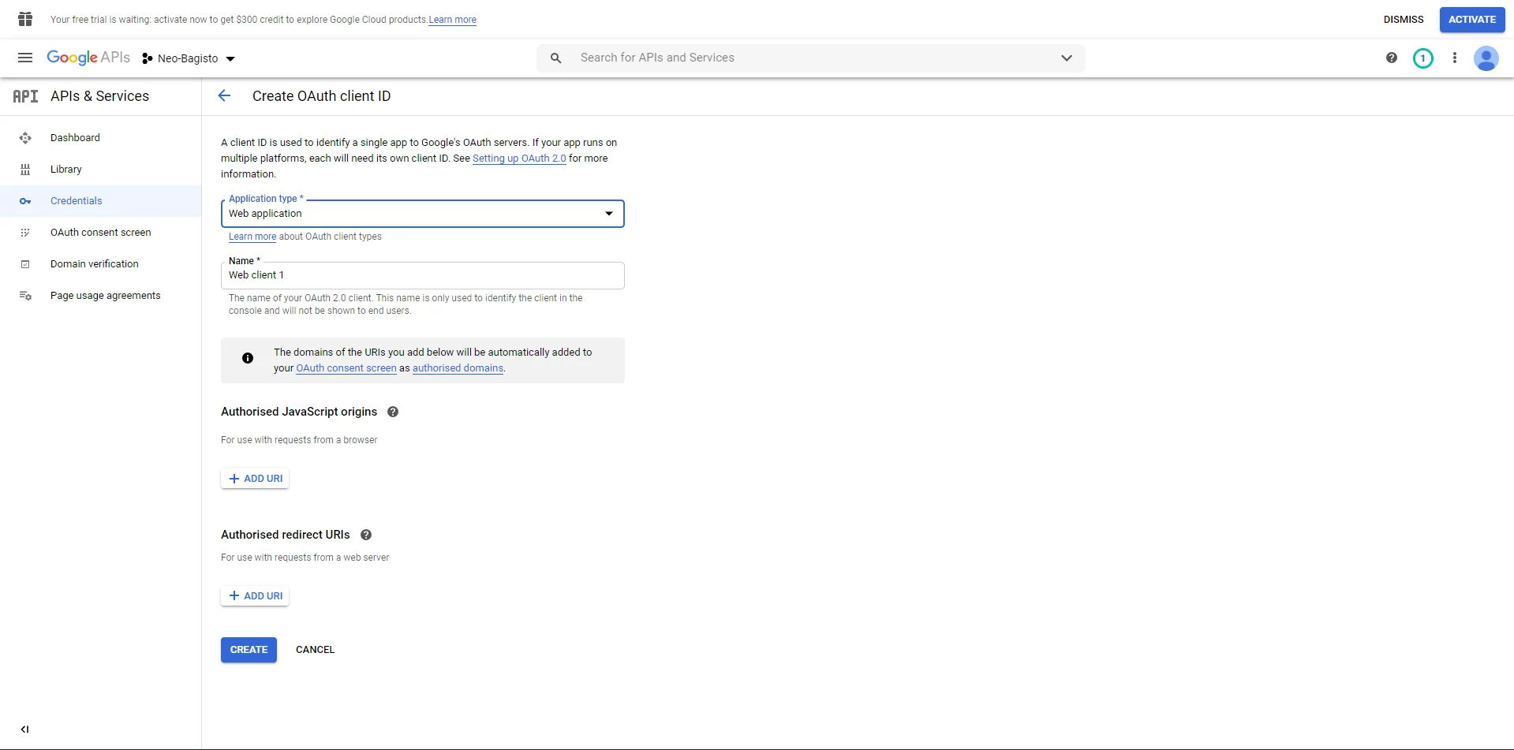Show help for Authorised redirect URIs
1514x750 pixels.
366,535
